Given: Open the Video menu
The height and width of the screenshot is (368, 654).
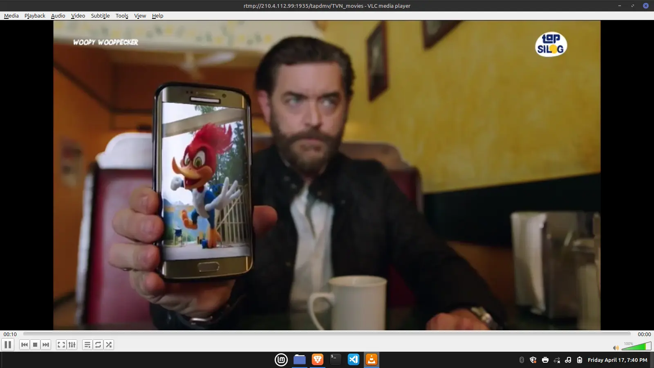Looking at the screenshot, I should pyautogui.click(x=78, y=16).
